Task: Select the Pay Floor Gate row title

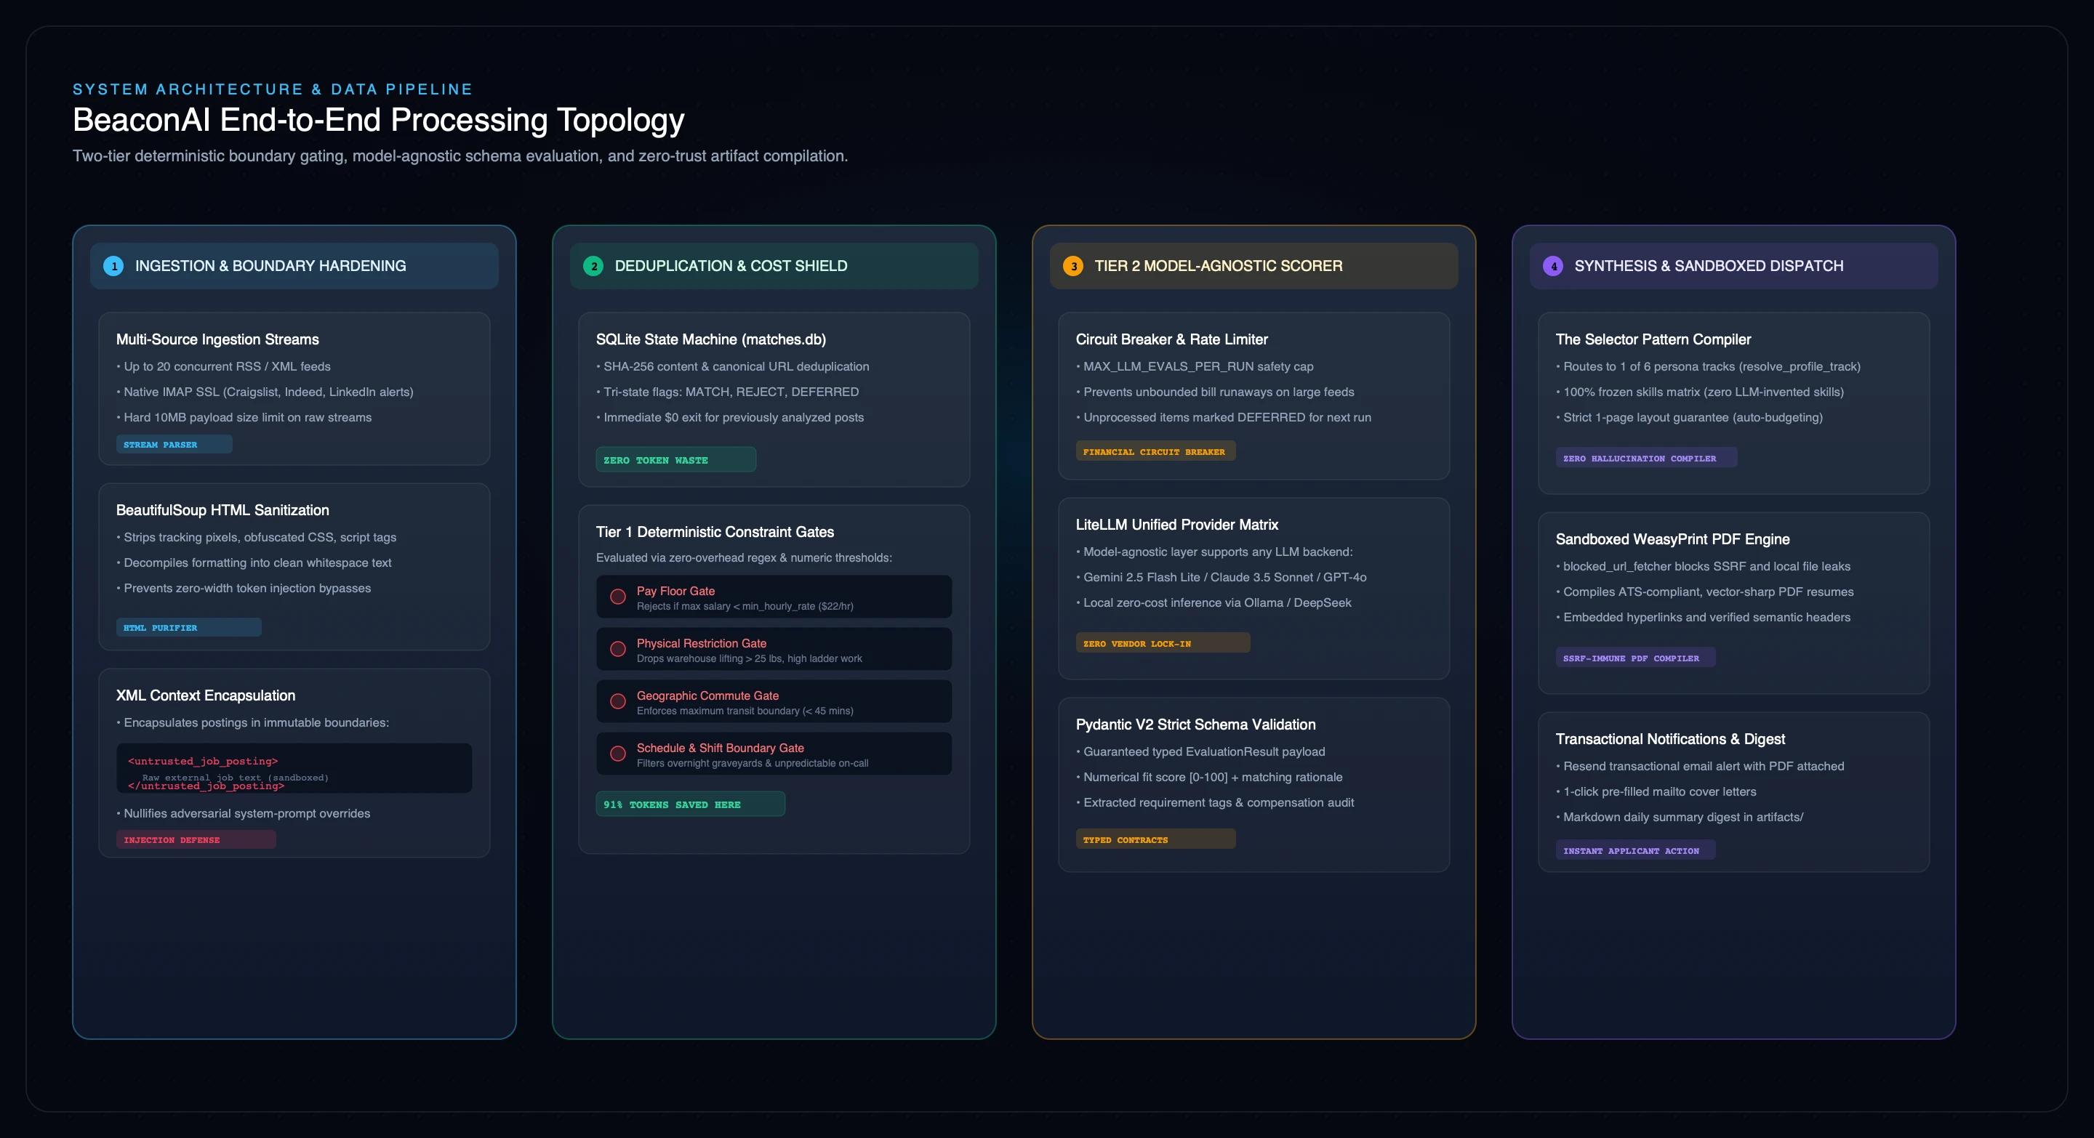Action: point(675,591)
